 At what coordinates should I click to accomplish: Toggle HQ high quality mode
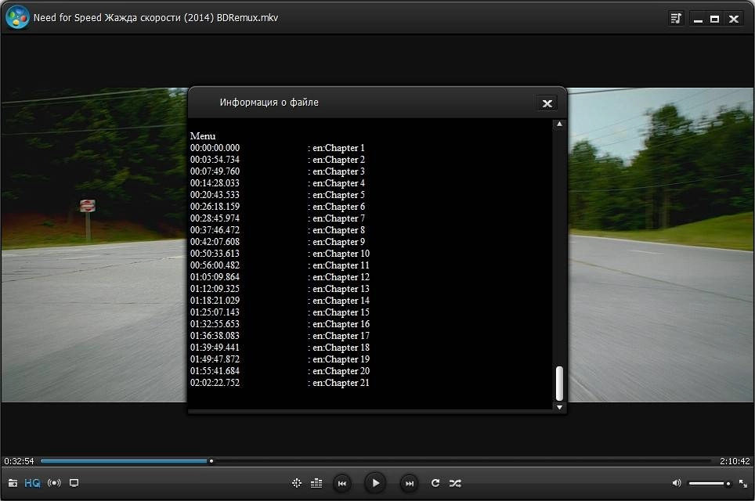[32, 483]
